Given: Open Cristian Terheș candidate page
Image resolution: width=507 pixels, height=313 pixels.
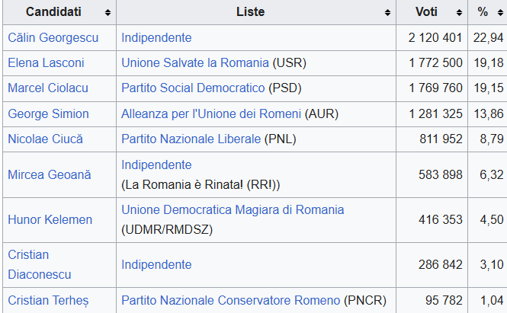Looking at the screenshot, I should [48, 300].
